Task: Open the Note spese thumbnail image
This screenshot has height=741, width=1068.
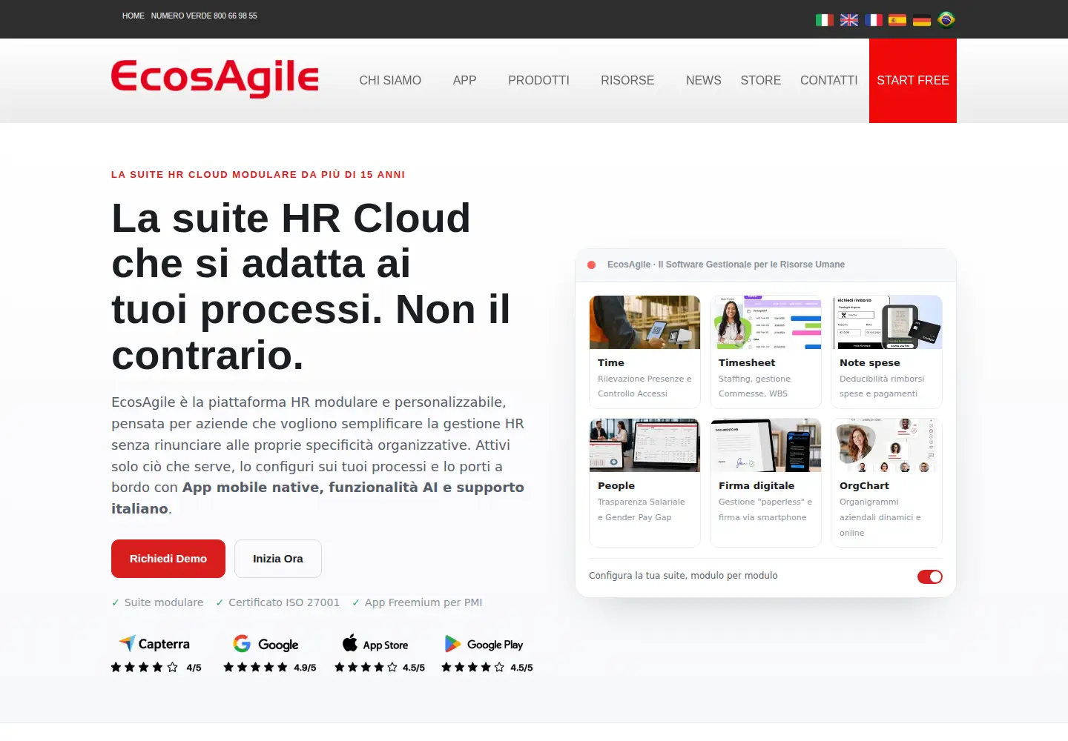Action: point(886,322)
